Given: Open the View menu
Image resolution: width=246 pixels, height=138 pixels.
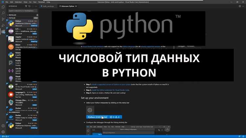Looking at the screenshot, I should 25,2.
